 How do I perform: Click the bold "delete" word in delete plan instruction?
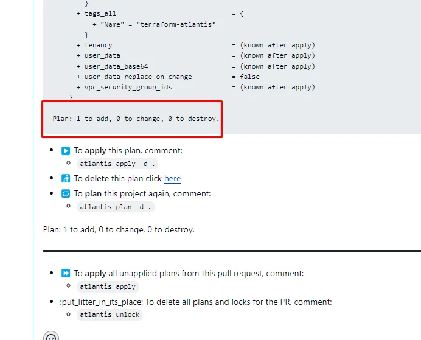[97, 178]
